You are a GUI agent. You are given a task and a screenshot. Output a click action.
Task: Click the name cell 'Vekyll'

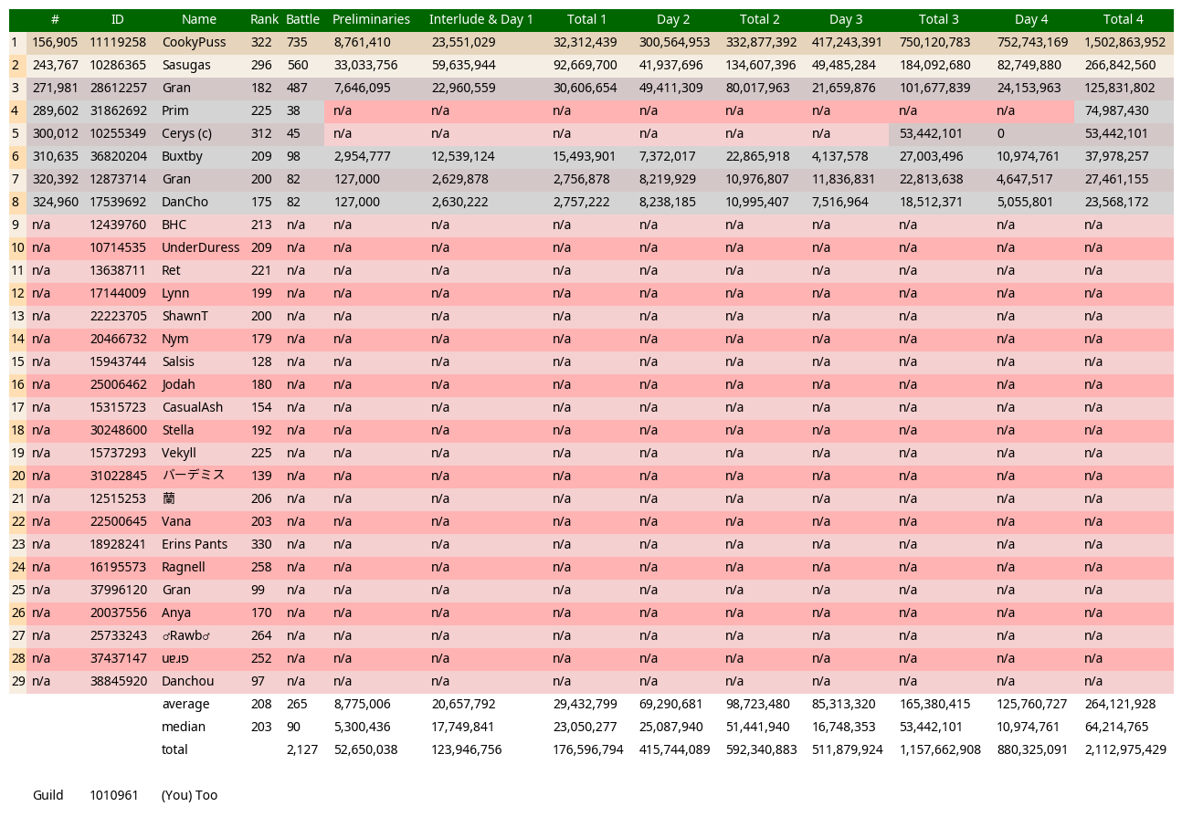pyautogui.click(x=179, y=453)
